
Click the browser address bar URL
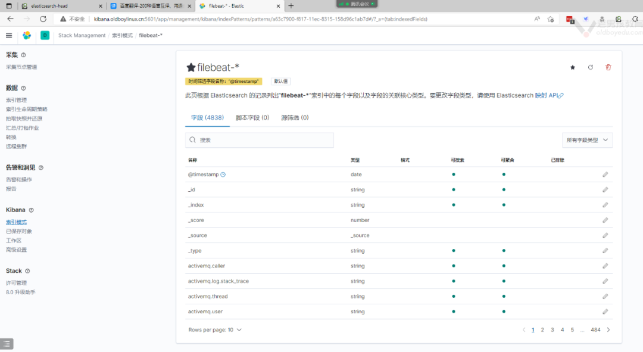click(260, 19)
